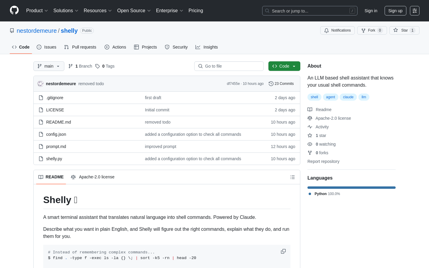Screen dimensions: 429x268
Task: Click the Sign up button
Action: click(x=395, y=11)
